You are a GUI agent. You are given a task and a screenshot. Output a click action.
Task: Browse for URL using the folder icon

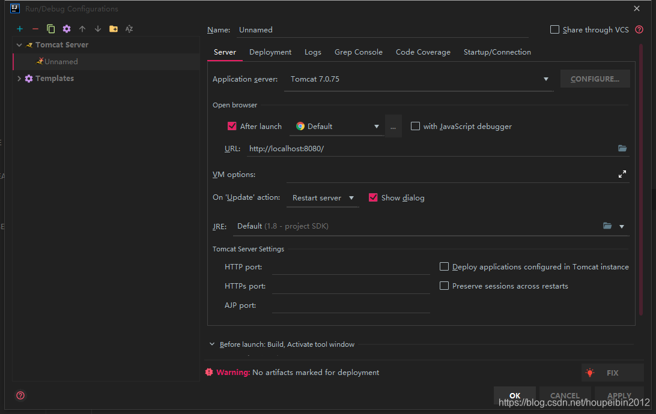coord(622,148)
